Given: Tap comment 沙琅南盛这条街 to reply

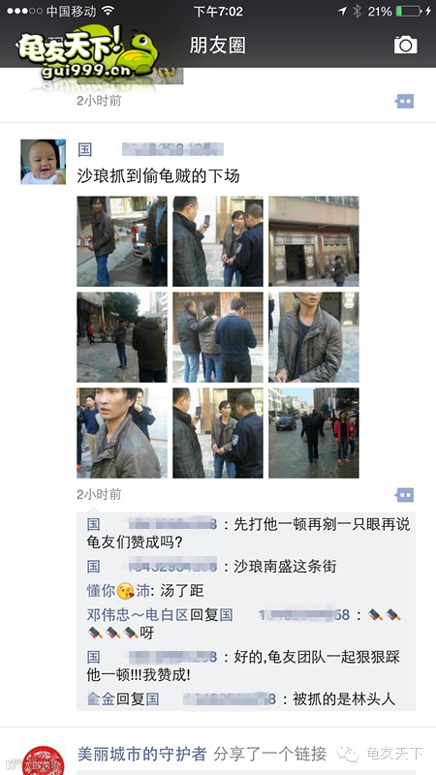Looking at the screenshot, I should click(285, 567).
